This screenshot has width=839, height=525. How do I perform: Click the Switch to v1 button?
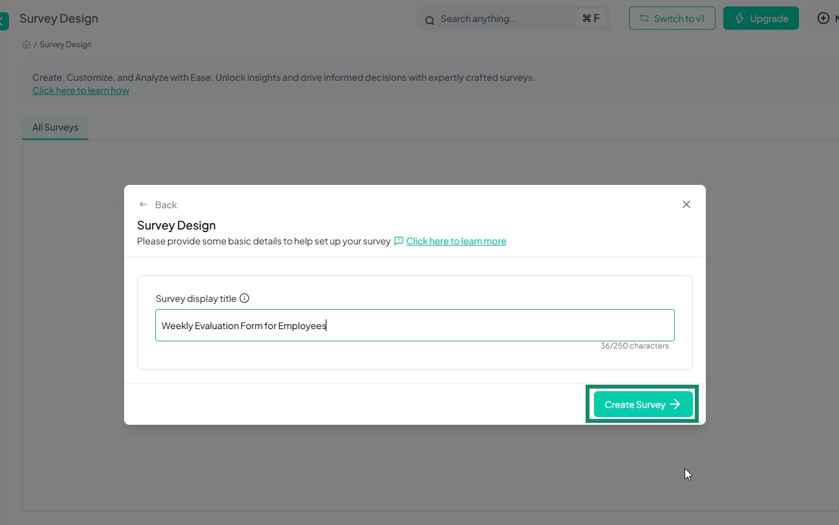coord(672,18)
